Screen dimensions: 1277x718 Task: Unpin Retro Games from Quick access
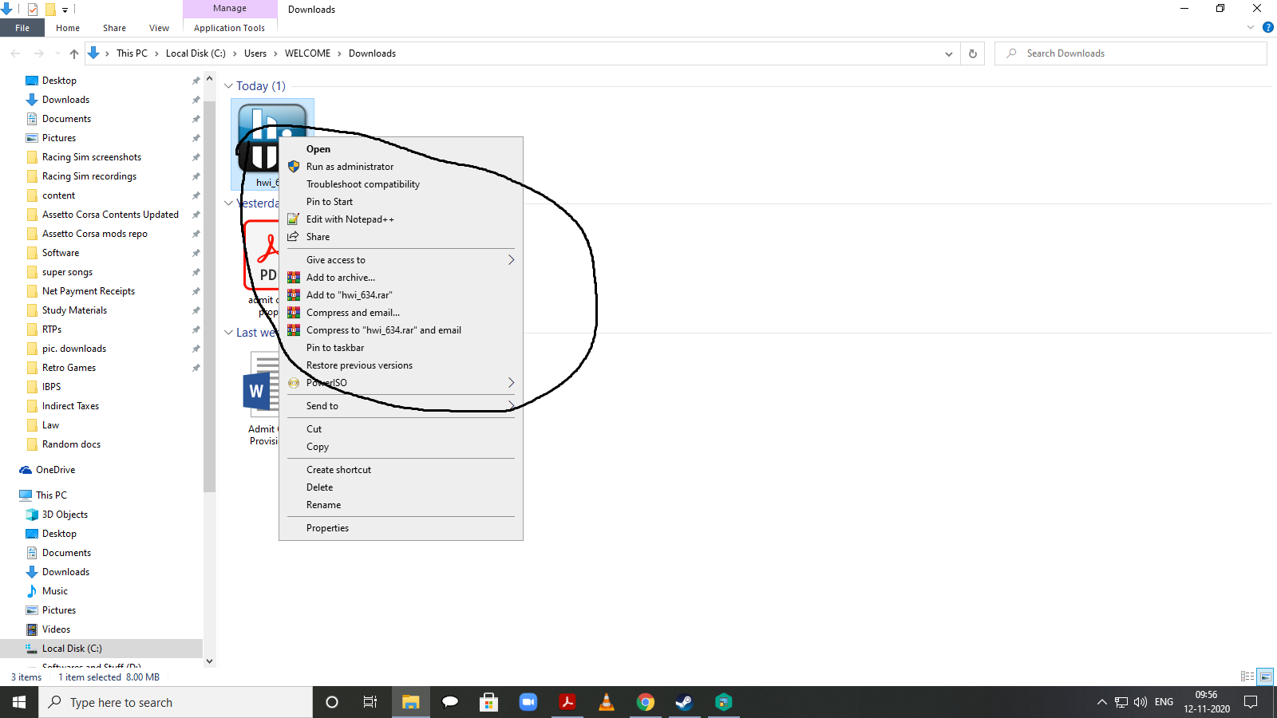click(196, 368)
